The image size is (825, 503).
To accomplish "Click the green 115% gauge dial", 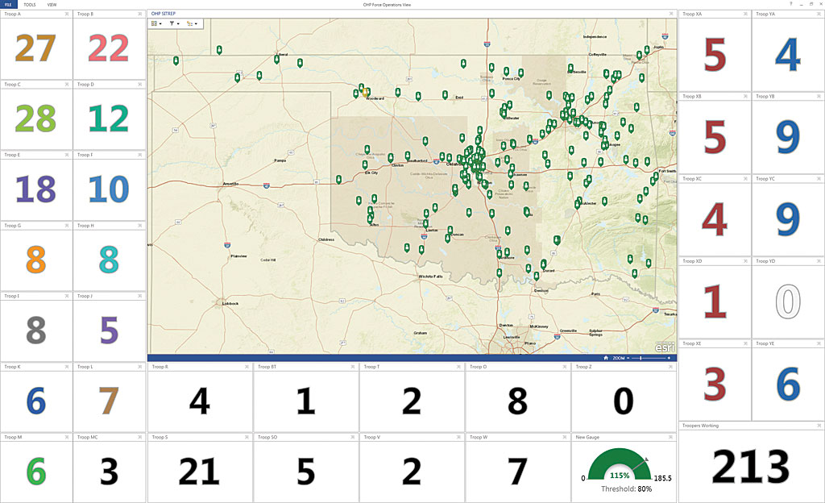I will tap(620, 465).
